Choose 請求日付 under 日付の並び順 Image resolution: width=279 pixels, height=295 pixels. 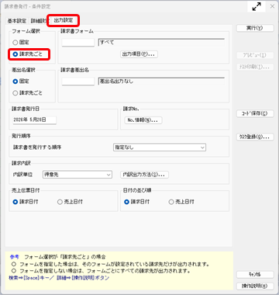pos(136,202)
